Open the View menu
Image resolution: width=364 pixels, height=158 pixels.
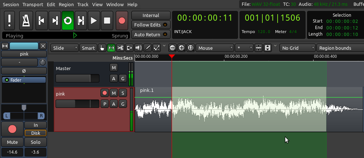click(97, 4)
